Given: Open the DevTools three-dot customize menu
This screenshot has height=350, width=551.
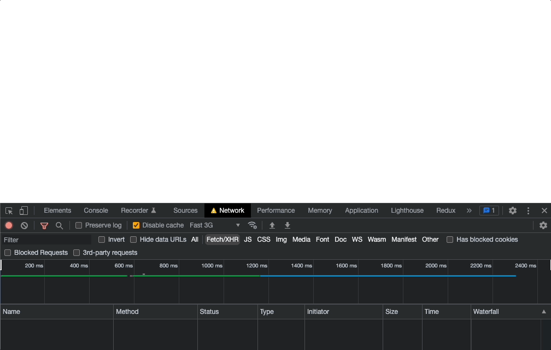Looking at the screenshot, I should [528, 211].
